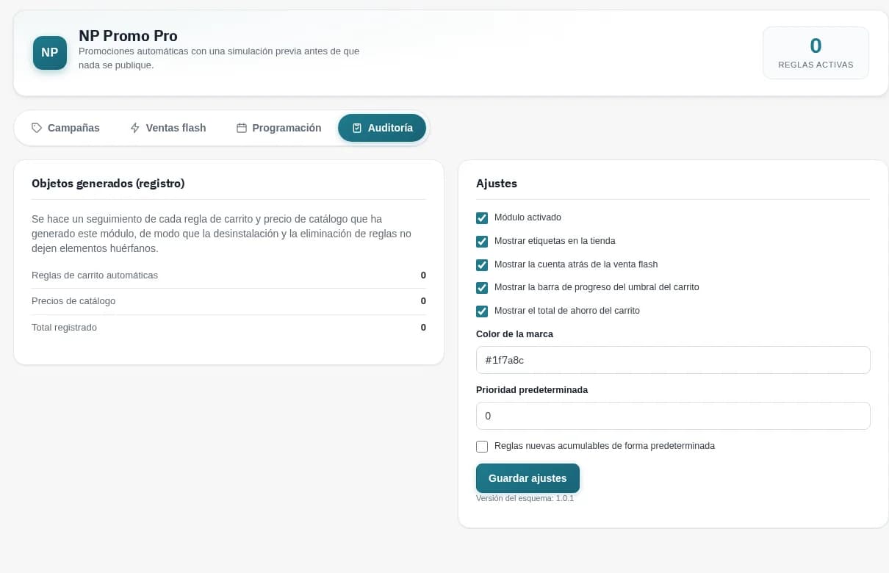
Task: Enable Reglas nuevas acumulables de forma predeterminada
Action: [x=482, y=447]
